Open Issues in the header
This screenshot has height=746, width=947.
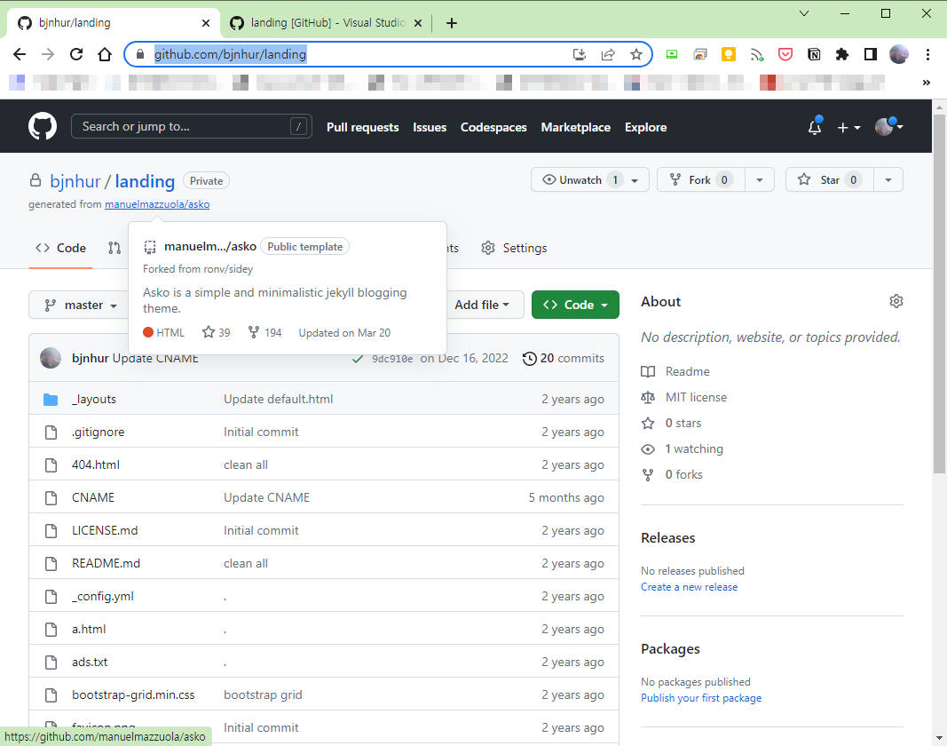click(x=430, y=127)
